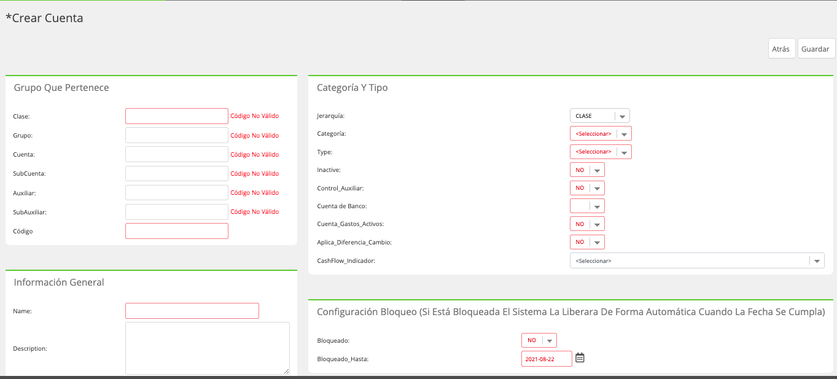Click into the SubCuenta field
This screenshot has height=379, width=837.
[177, 173]
